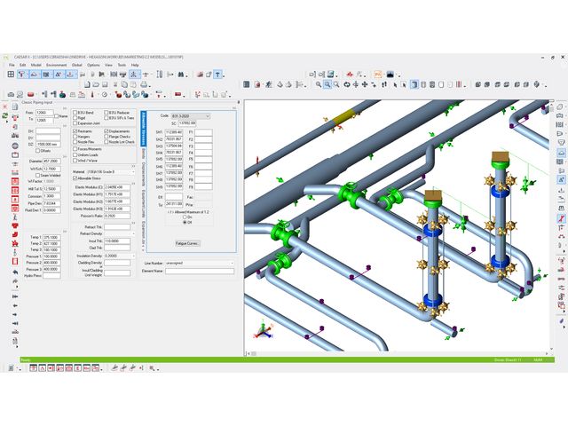Image resolution: width=568 pixels, height=426 pixels.
Task: Click the Element Name input field
Action: 201,271
